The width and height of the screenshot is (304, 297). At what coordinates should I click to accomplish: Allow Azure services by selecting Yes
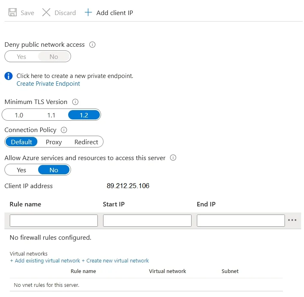[22, 170]
